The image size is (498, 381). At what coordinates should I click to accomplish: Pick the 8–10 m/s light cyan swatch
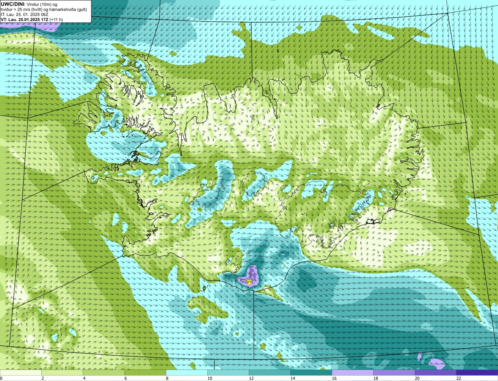pyautogui.click(x=187, y=372)
